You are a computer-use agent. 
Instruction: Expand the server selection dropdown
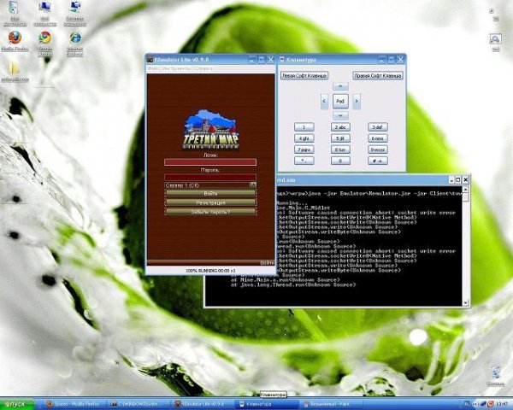[x=253, y=184]
